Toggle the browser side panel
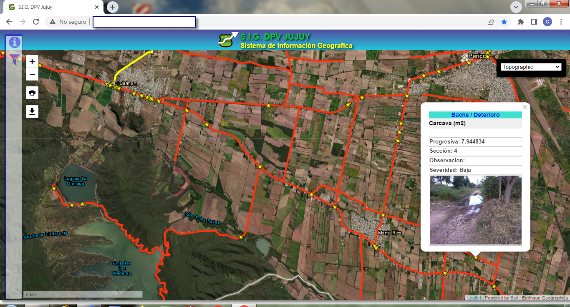570x307 pixels. tap(534, 22)
